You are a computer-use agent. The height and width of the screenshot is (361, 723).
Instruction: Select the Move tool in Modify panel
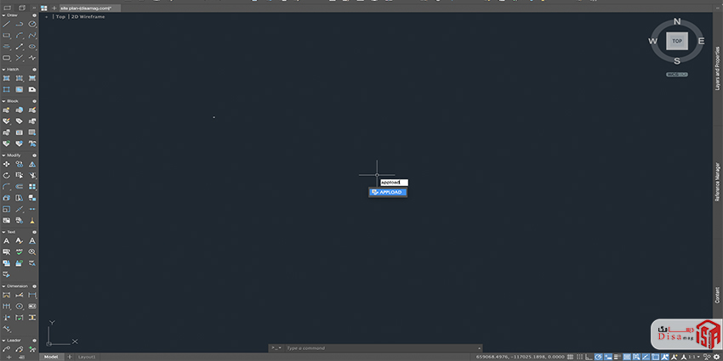click(6, 165)
